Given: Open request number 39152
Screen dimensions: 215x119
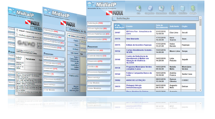Looking at the screenshot, I should point(117,51).
